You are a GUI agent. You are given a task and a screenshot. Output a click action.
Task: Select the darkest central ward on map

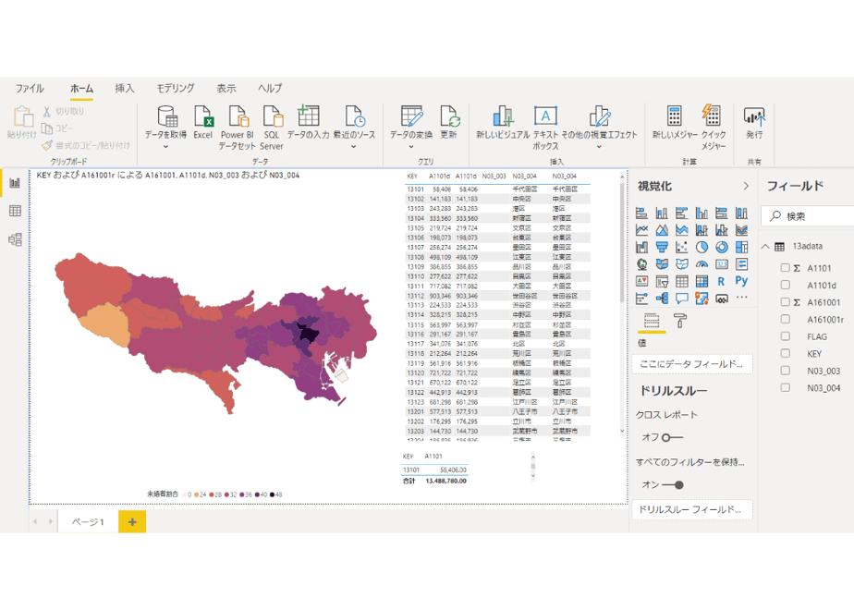point(309,334)
